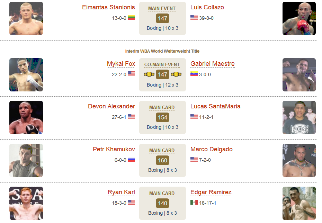Open Luis Collazo's fighter photo
Image resolution: width=322 pixels, height=223 pixels.
click(x=299, y=18)
